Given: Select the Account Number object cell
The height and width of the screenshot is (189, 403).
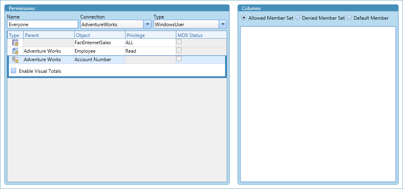Looking at the screenshot, I should click(100, 60).
